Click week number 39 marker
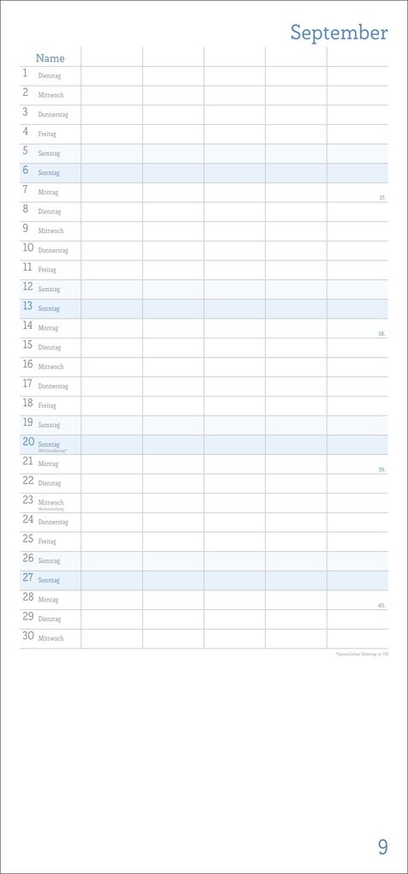The image size is (408, 874). pos(381,470)
